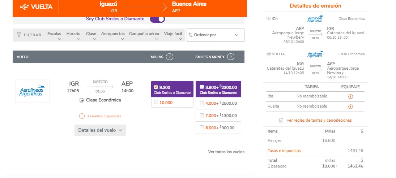The image size is (396, 178).
Task: Select the 9.300 miles Club Smiles checkbox
Action: click(156, 87)
